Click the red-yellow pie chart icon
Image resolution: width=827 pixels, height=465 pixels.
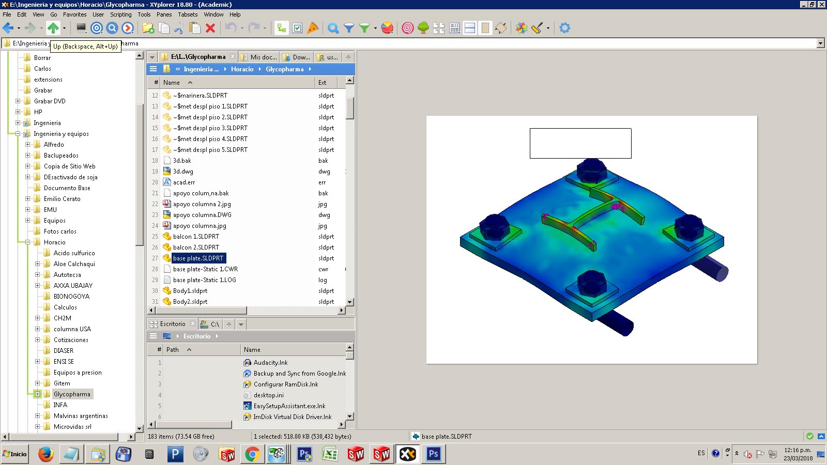pyautogui.click(x=387, y=28)
